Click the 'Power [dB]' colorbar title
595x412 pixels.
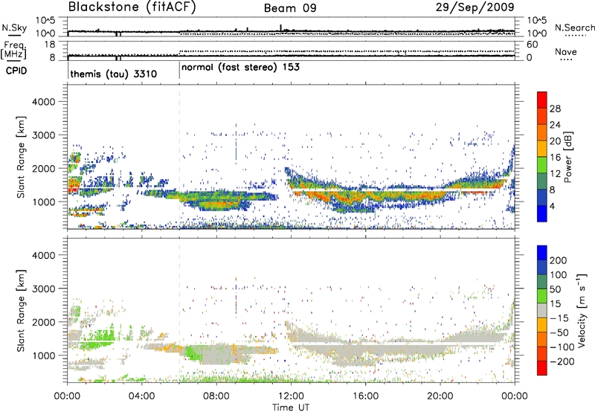[568, 157]
